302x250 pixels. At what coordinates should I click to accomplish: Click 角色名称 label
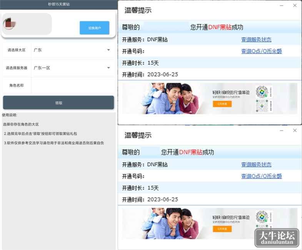(17, 85)
